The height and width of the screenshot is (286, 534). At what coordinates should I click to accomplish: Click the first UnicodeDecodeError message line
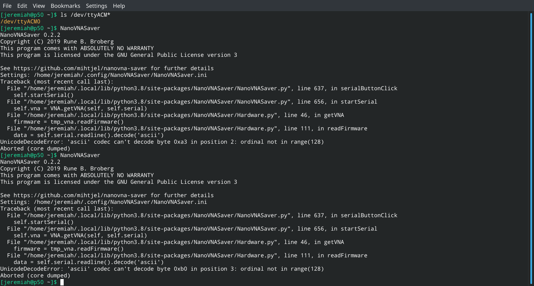pos(161,142)
